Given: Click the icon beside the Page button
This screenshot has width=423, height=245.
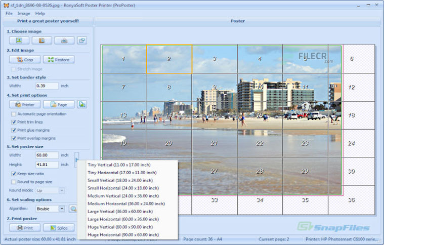Looking at the screenshot, I should (82, 104).
